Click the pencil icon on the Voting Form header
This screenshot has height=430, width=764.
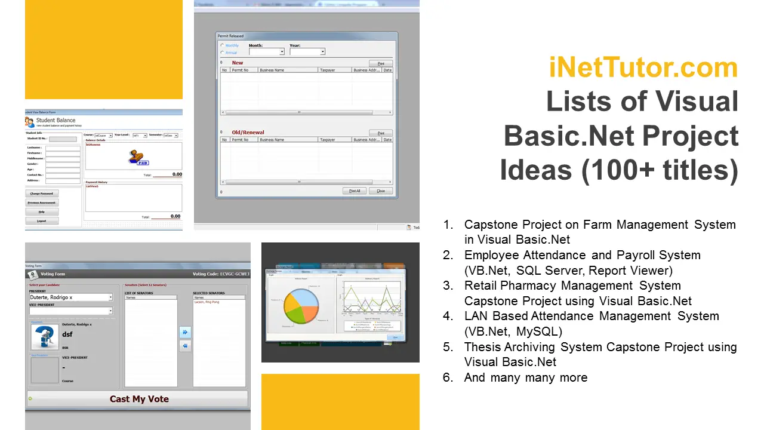coord(32,274)
